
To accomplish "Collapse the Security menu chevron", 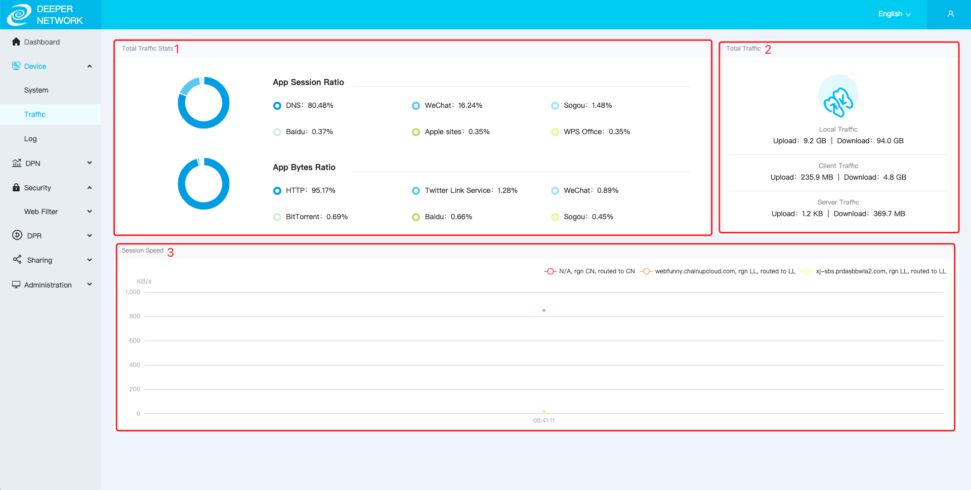I will pyautogui.click(x=90, y=188).
